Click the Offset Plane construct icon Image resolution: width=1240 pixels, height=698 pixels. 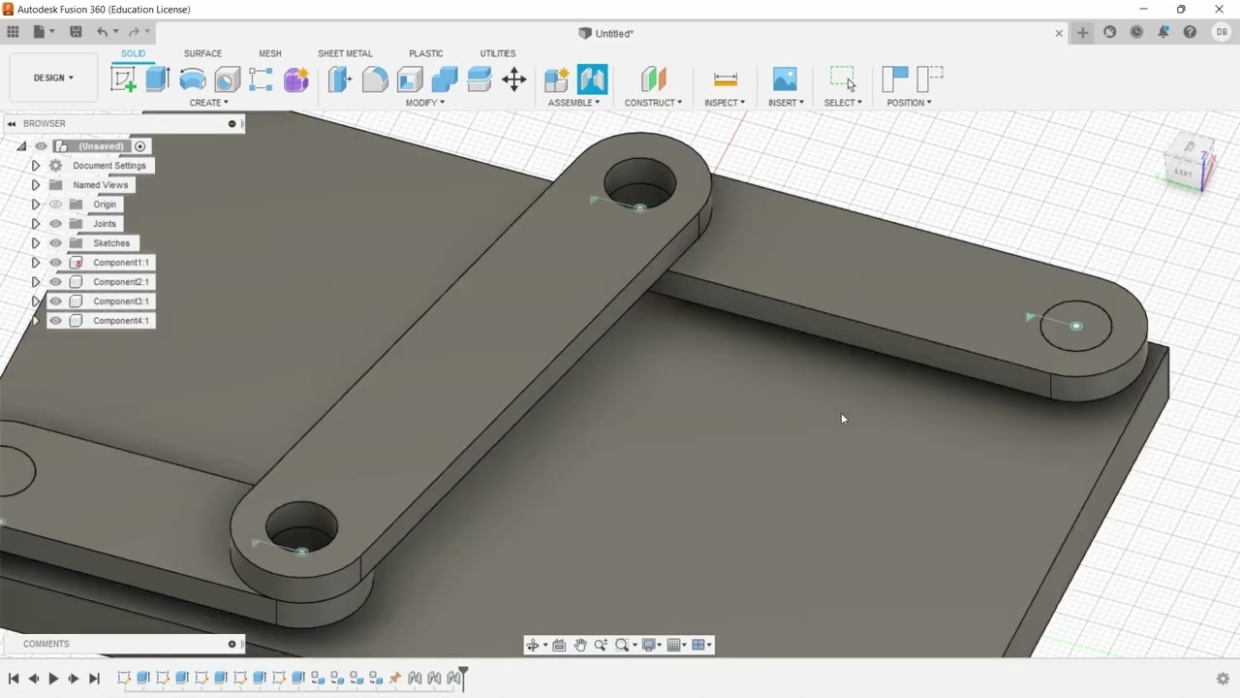[x=653, y=79]
